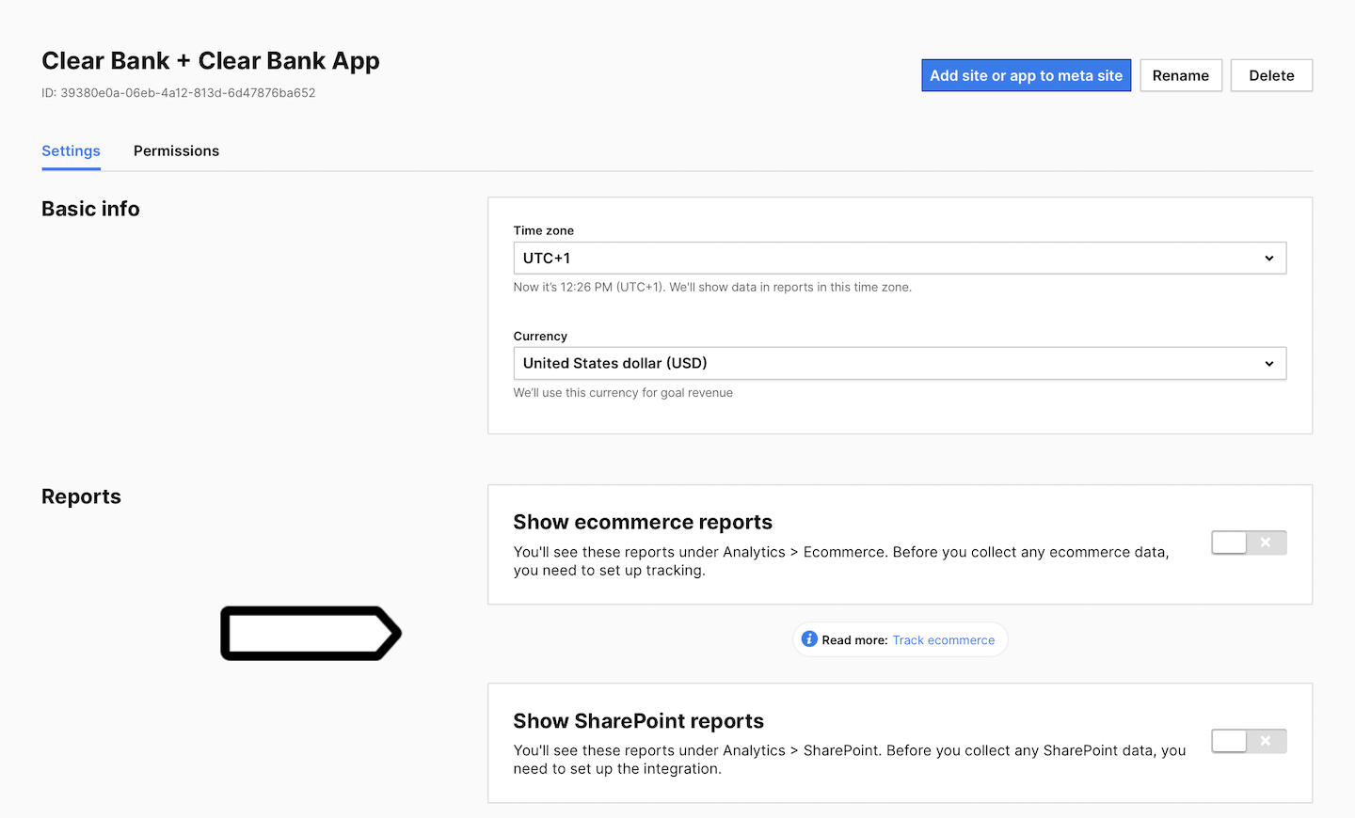1355x818 pixels.
Task: Click the United States dollar (USD) value
Action: [x=615, y=364]
